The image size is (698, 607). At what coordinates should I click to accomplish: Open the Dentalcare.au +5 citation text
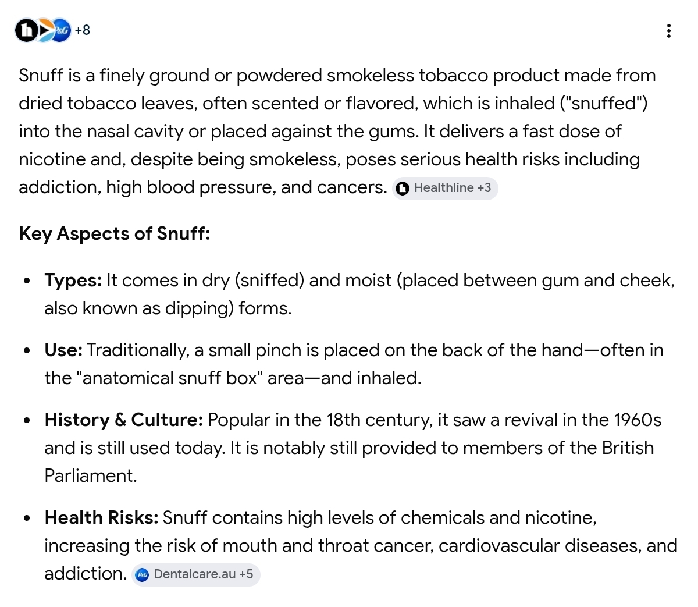coord(203,574)
